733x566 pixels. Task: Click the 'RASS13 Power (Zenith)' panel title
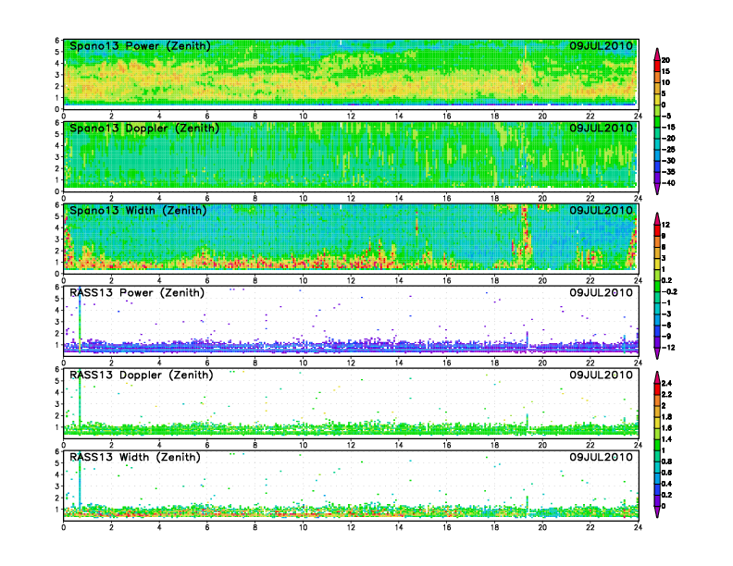click(137, 293)
